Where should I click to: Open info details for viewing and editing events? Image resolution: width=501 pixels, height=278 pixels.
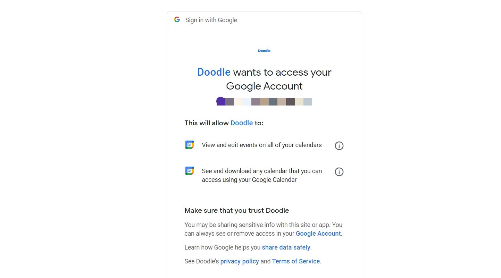pyautogui.click(x=339, y=145)
